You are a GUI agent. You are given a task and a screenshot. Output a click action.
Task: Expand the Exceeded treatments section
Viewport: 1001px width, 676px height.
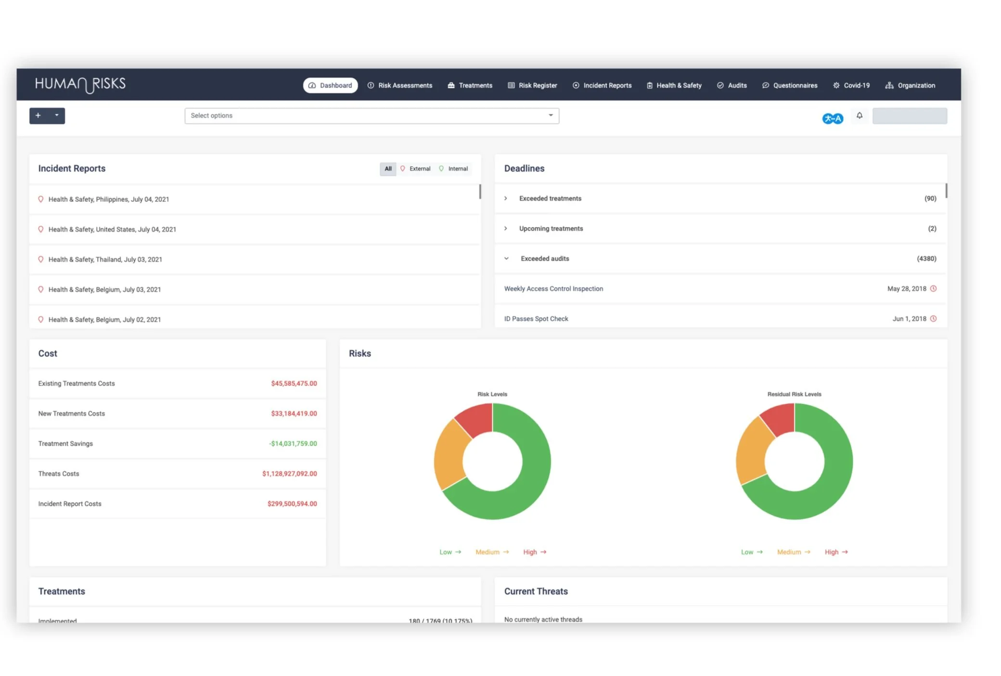pos(506,198)
